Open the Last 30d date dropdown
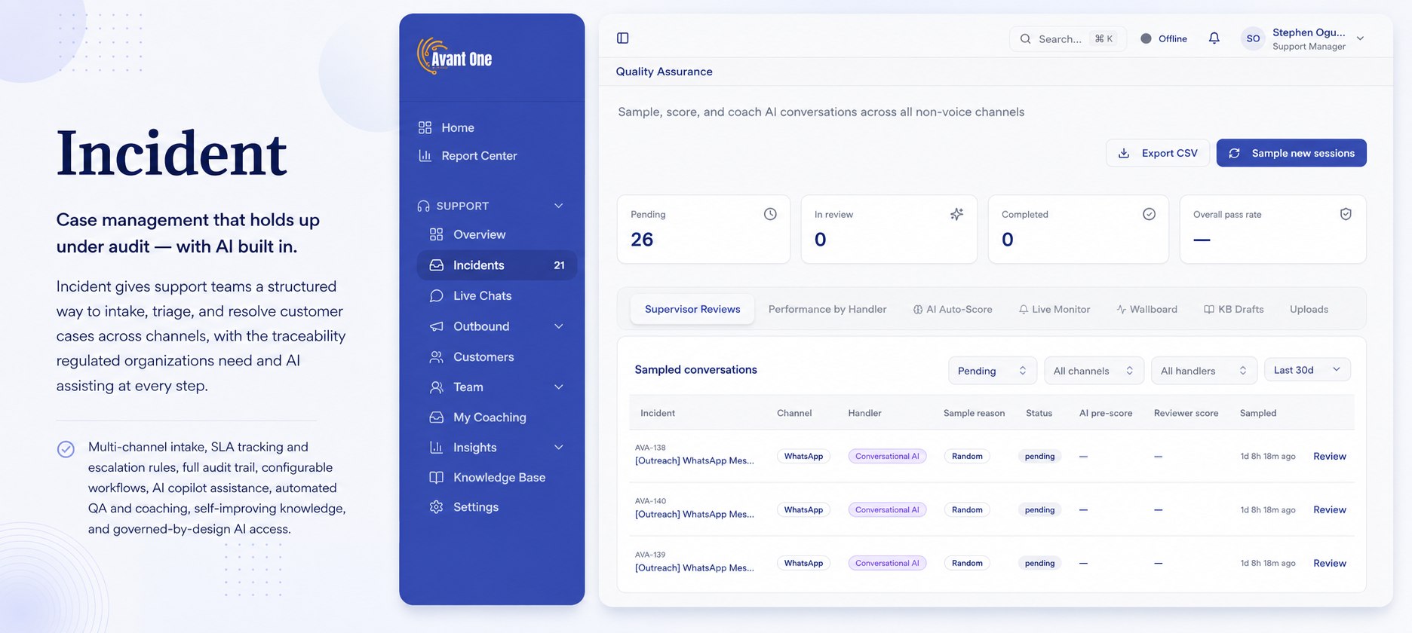 (1307, 369)
